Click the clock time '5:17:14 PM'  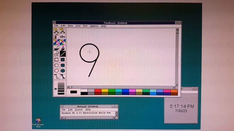coord(182,106)
